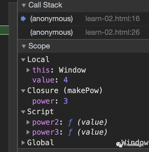Click the 'Global' scope label

40,142
